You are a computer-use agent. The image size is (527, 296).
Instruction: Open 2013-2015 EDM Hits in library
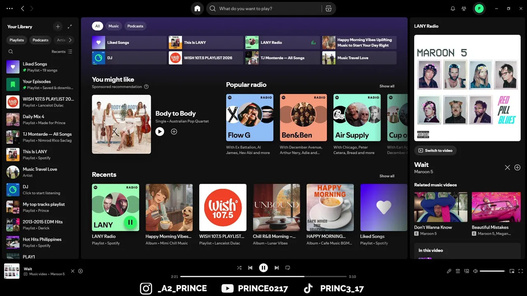click(x=40, y=224)
